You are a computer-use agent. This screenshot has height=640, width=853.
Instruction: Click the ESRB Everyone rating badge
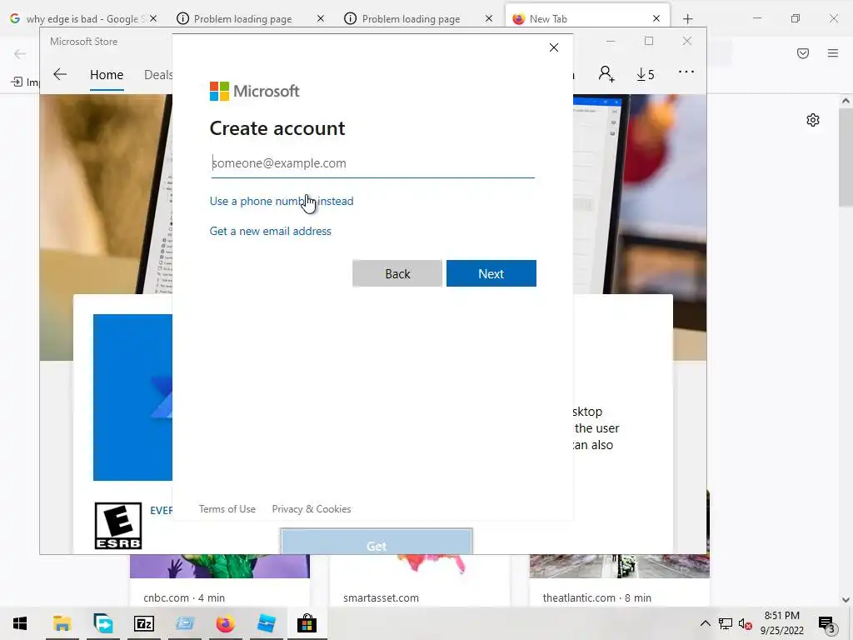(118, 526)
